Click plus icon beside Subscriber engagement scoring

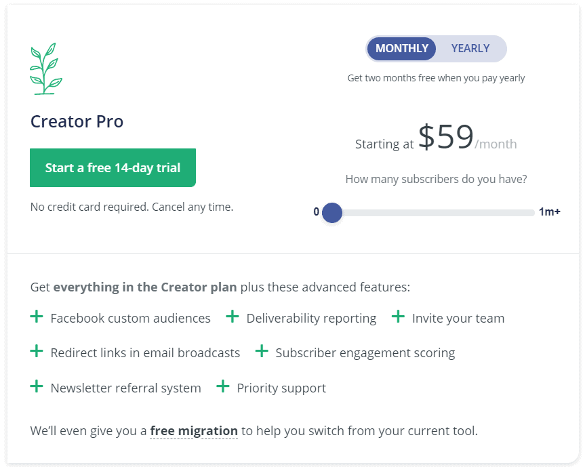click(x=262, y=351)
